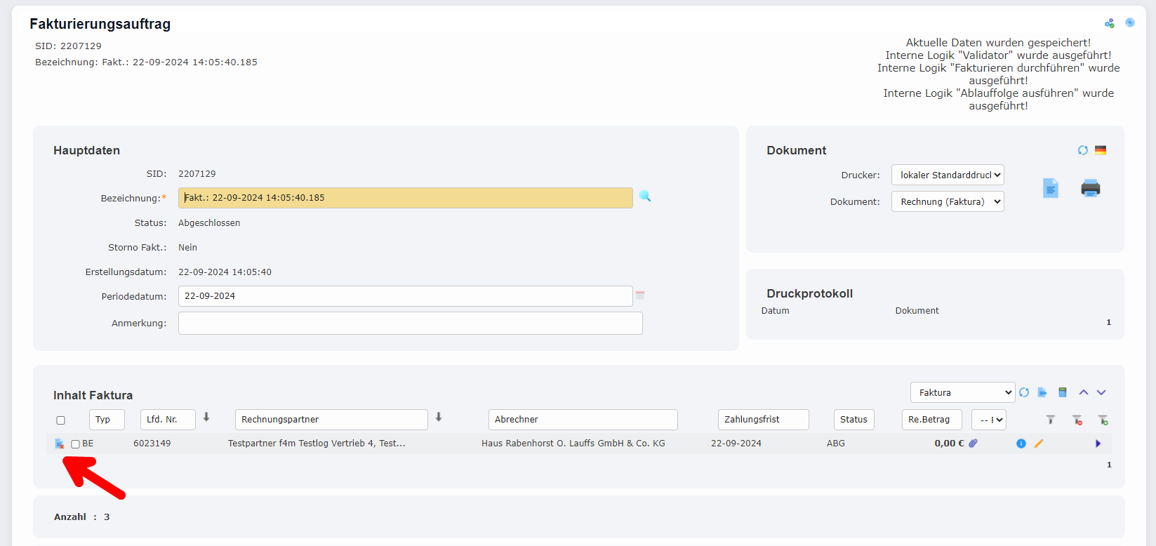Open the Drucker dropdown
The width and height of the screenshot is (1156, 546).
click(x=947, y=175)
